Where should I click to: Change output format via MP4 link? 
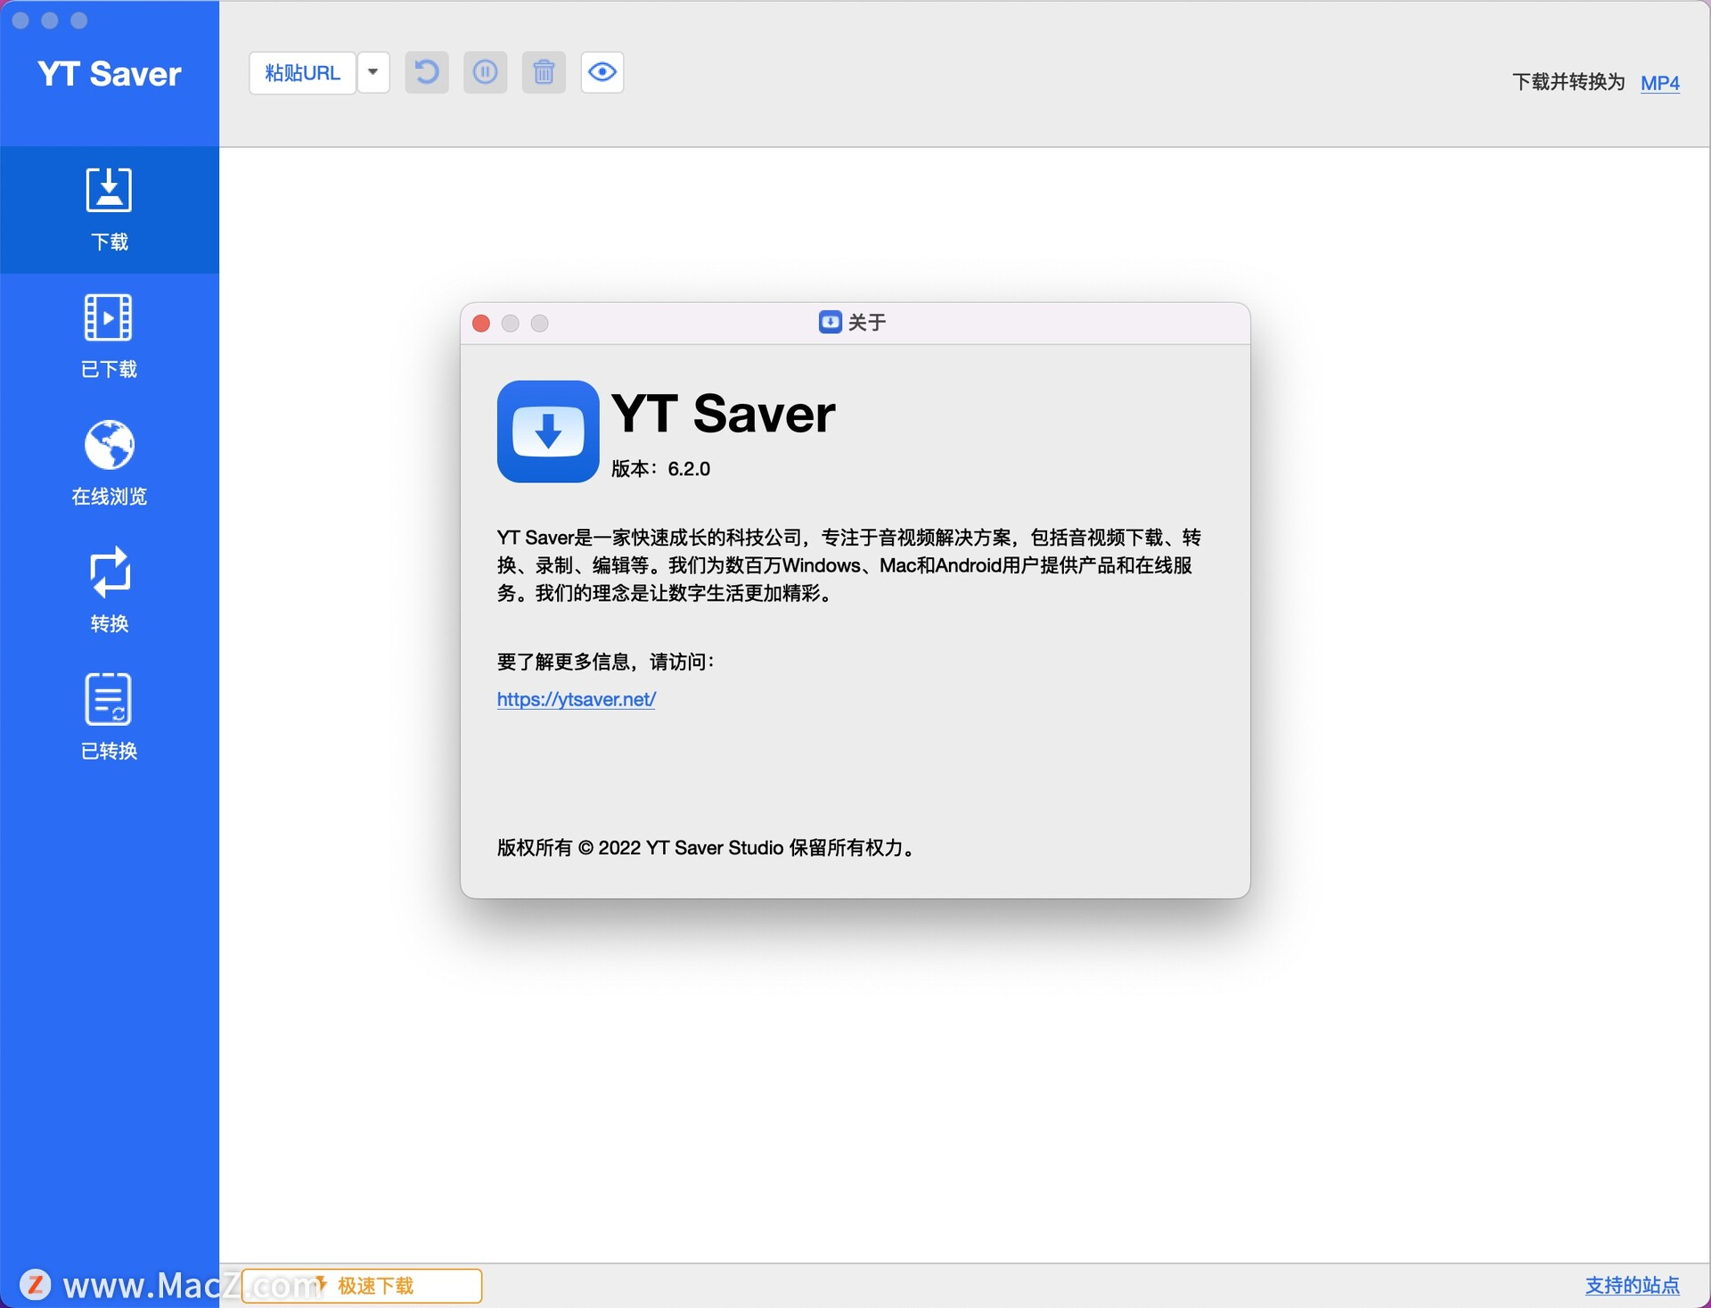[1660, 83]
